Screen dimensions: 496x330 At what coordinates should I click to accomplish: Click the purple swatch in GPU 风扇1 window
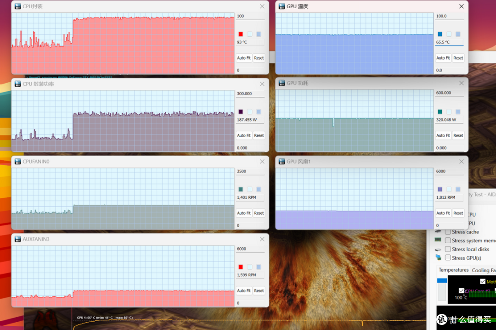click(440, 190)
